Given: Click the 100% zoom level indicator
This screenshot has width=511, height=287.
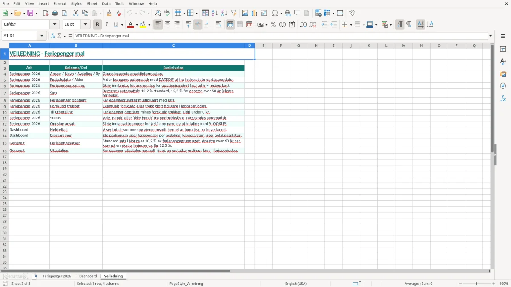Looking at the screenshot, I should [504, 284].
